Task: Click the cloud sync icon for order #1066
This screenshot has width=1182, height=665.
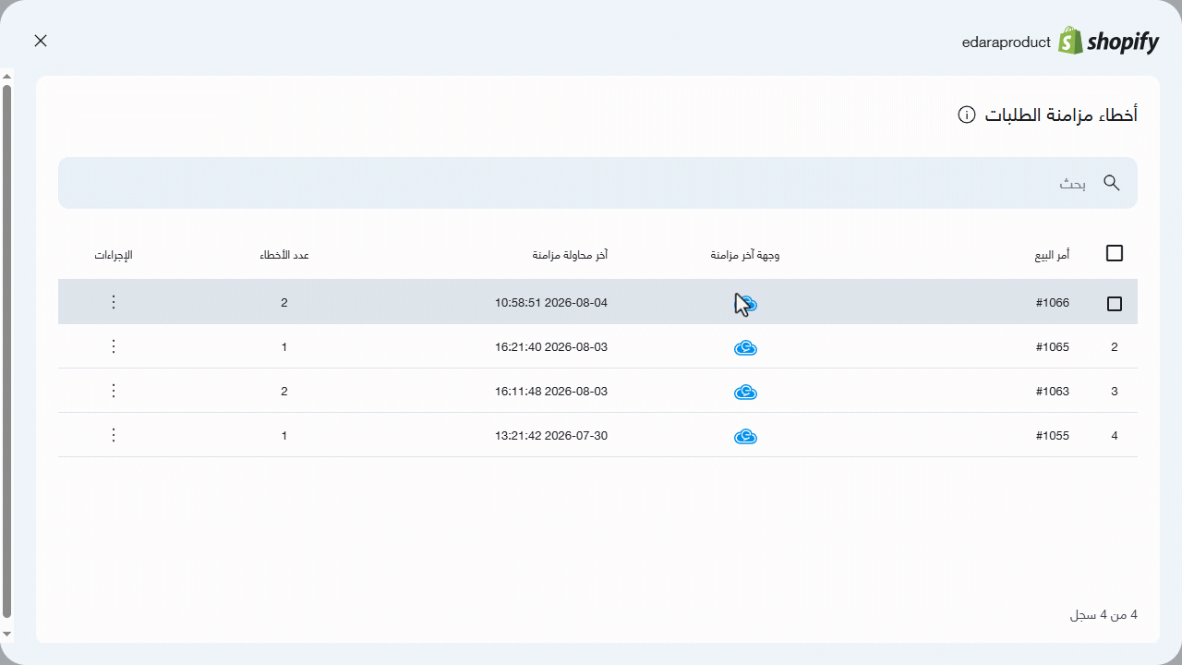Action: [746, 303]
